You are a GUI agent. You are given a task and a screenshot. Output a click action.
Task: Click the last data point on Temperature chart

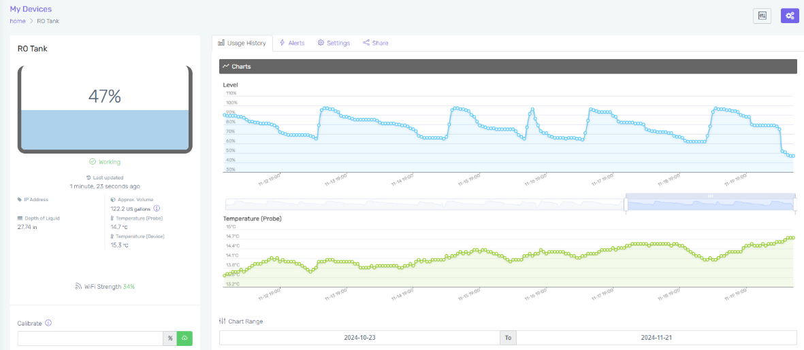(792, 237)
